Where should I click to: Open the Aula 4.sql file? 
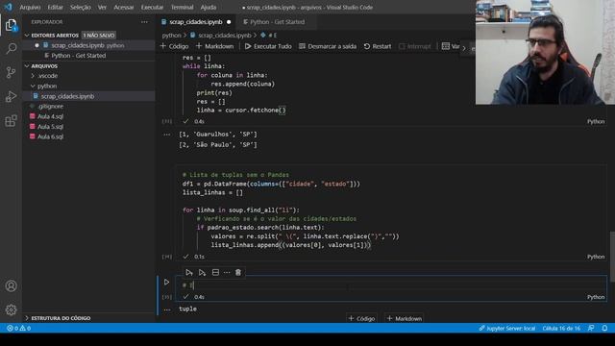(50, 116)
